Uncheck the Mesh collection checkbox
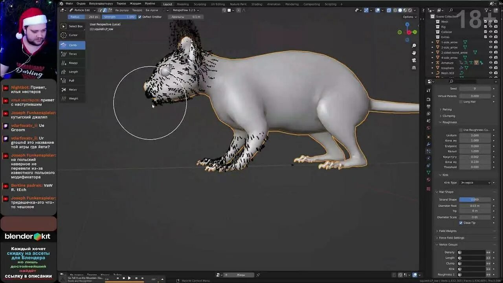 click(x=486, y=22)
